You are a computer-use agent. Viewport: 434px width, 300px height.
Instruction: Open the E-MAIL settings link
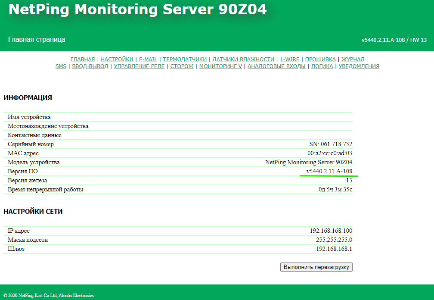pyautogui.click(x=148, y=59)
